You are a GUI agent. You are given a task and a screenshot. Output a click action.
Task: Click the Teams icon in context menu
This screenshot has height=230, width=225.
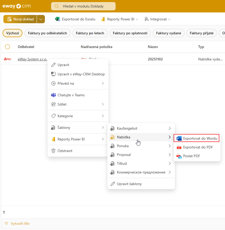(53, 95)
